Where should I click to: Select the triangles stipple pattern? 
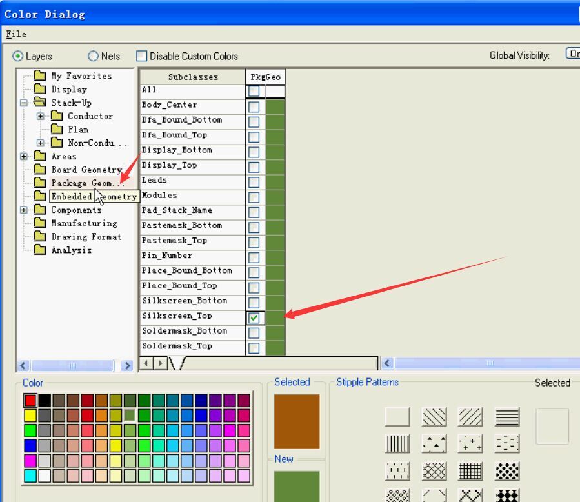click(x=434, y=443)
